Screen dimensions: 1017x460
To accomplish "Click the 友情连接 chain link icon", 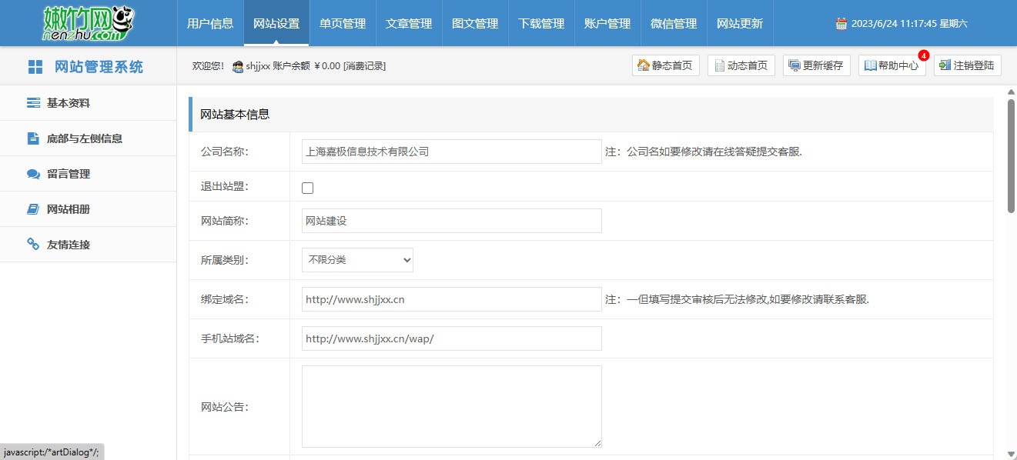I will click(33, 245).
